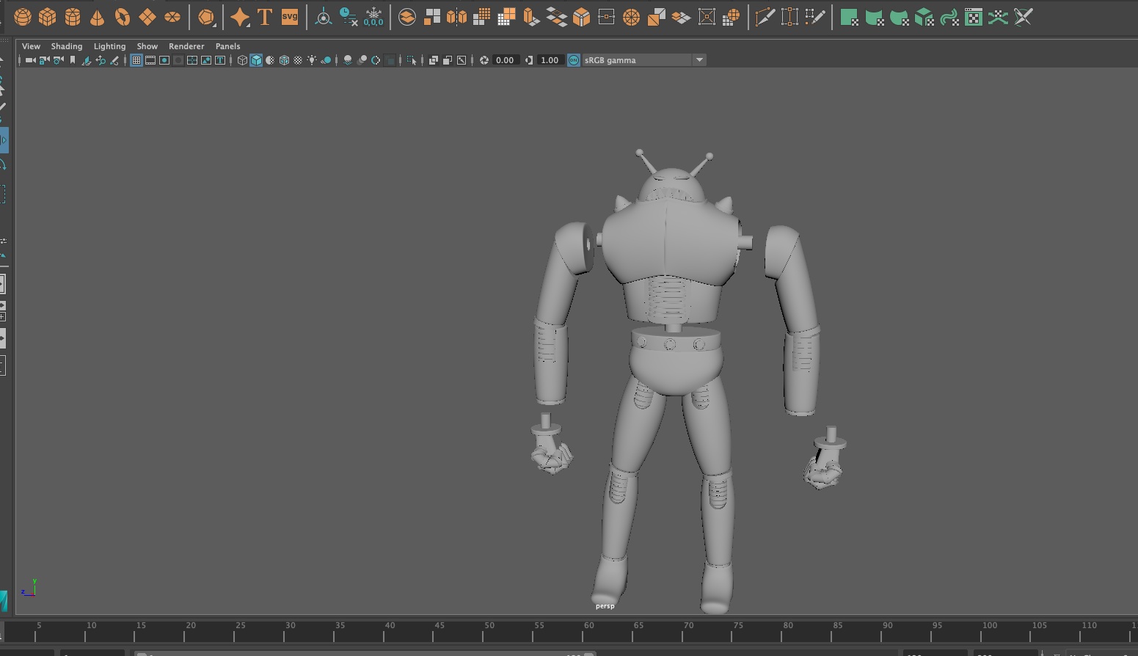
Task: Open the Show panel menu
Action: pos(147,46)
